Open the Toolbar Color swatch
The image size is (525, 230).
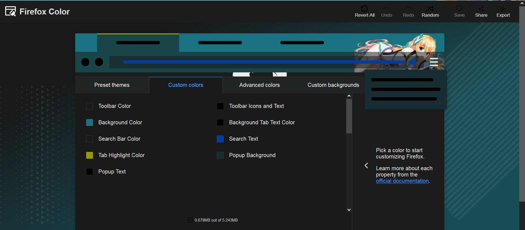tap(89, 106)
